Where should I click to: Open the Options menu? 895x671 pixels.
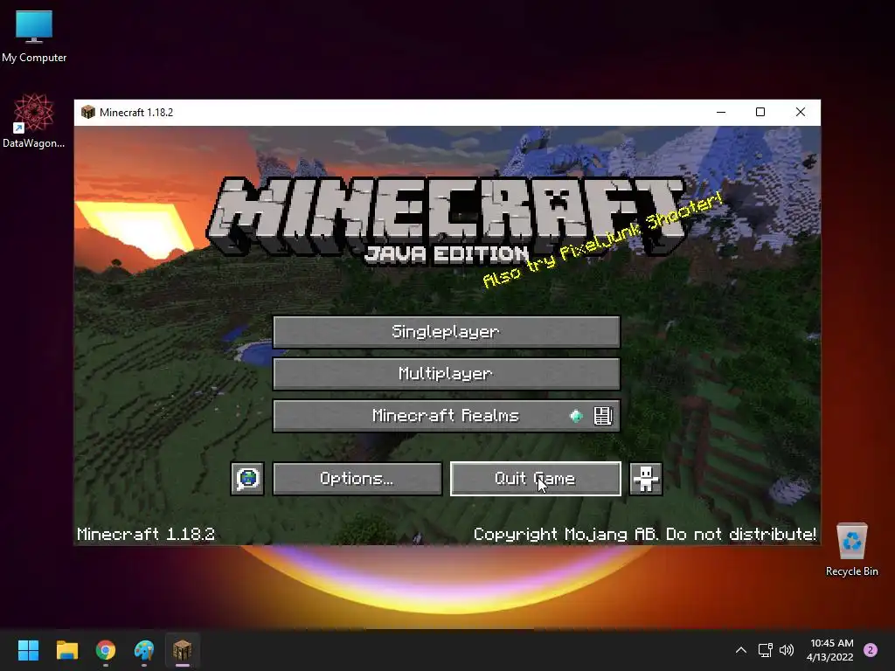tap(357, 479)
